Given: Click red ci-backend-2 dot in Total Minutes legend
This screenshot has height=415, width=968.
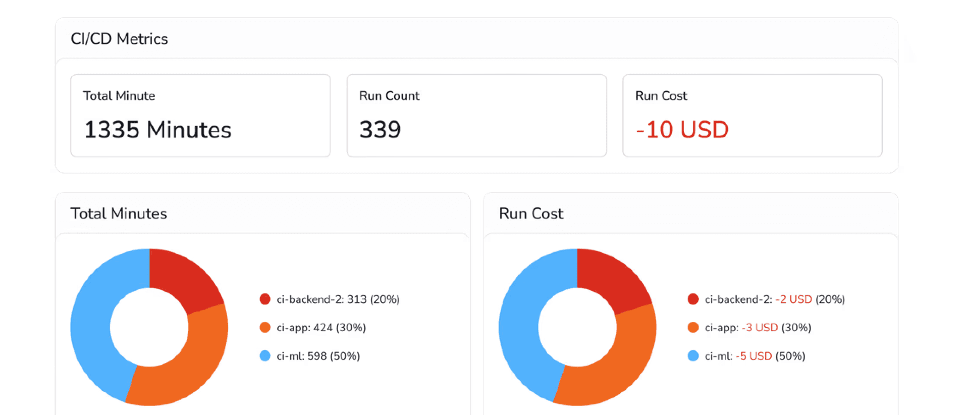Looking at the screenshot, I should pos(265,299).
